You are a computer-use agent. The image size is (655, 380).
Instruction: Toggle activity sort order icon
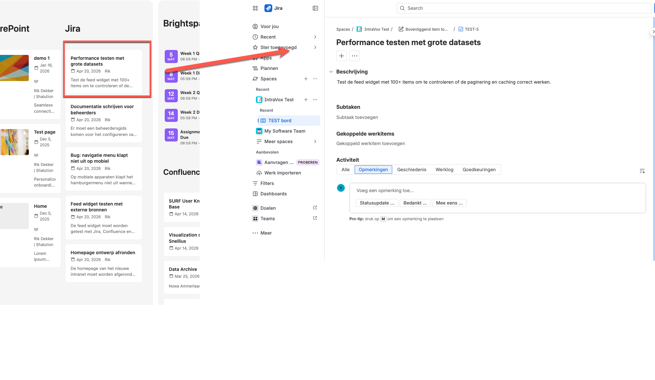pos(642,171)
